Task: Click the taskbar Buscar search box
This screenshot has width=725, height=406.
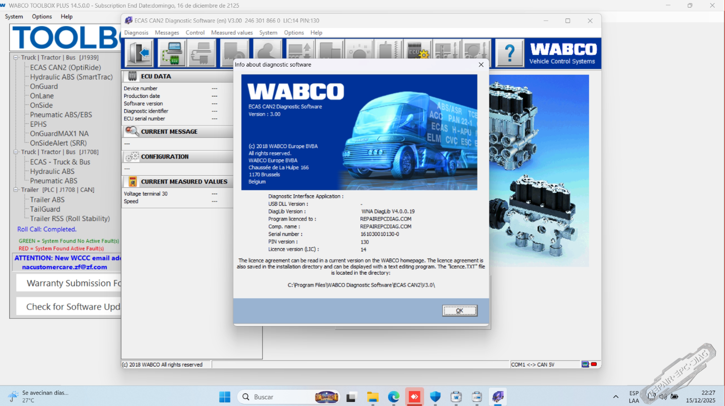Action: [289, 397]
